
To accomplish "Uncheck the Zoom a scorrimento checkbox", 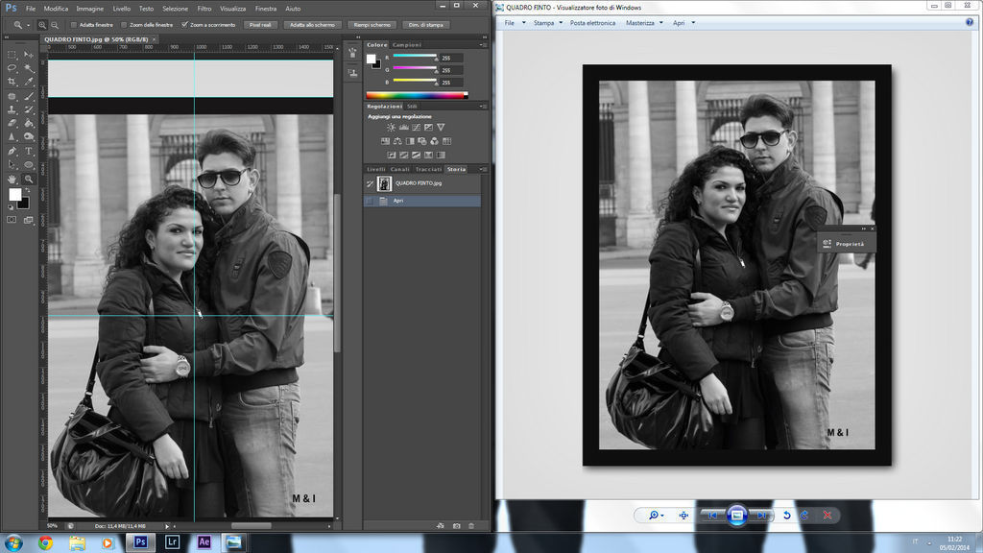I will point(184,25).
